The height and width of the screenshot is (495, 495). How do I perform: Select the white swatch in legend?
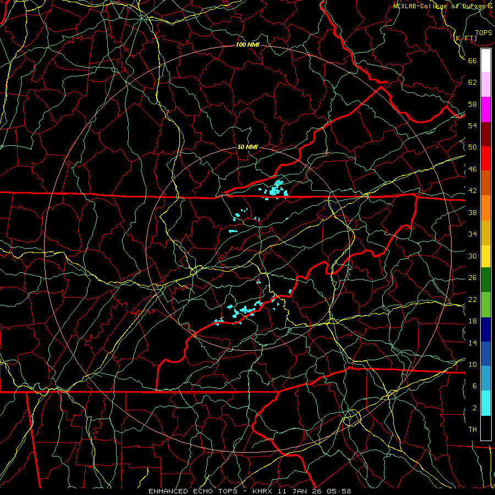point(486,61)
